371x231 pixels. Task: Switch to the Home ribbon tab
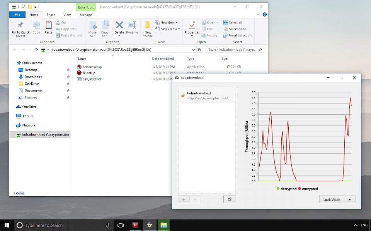tap(34, 15)
